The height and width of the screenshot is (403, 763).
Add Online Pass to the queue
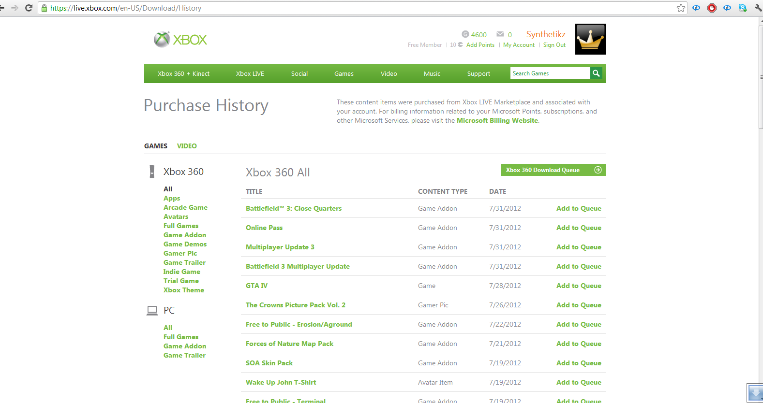579,228
